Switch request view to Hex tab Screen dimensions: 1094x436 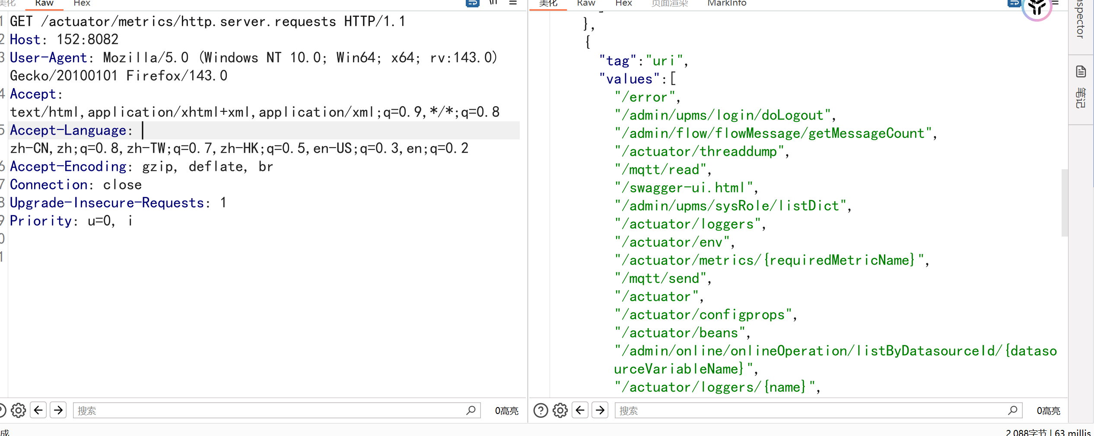[x=82, y=3]
